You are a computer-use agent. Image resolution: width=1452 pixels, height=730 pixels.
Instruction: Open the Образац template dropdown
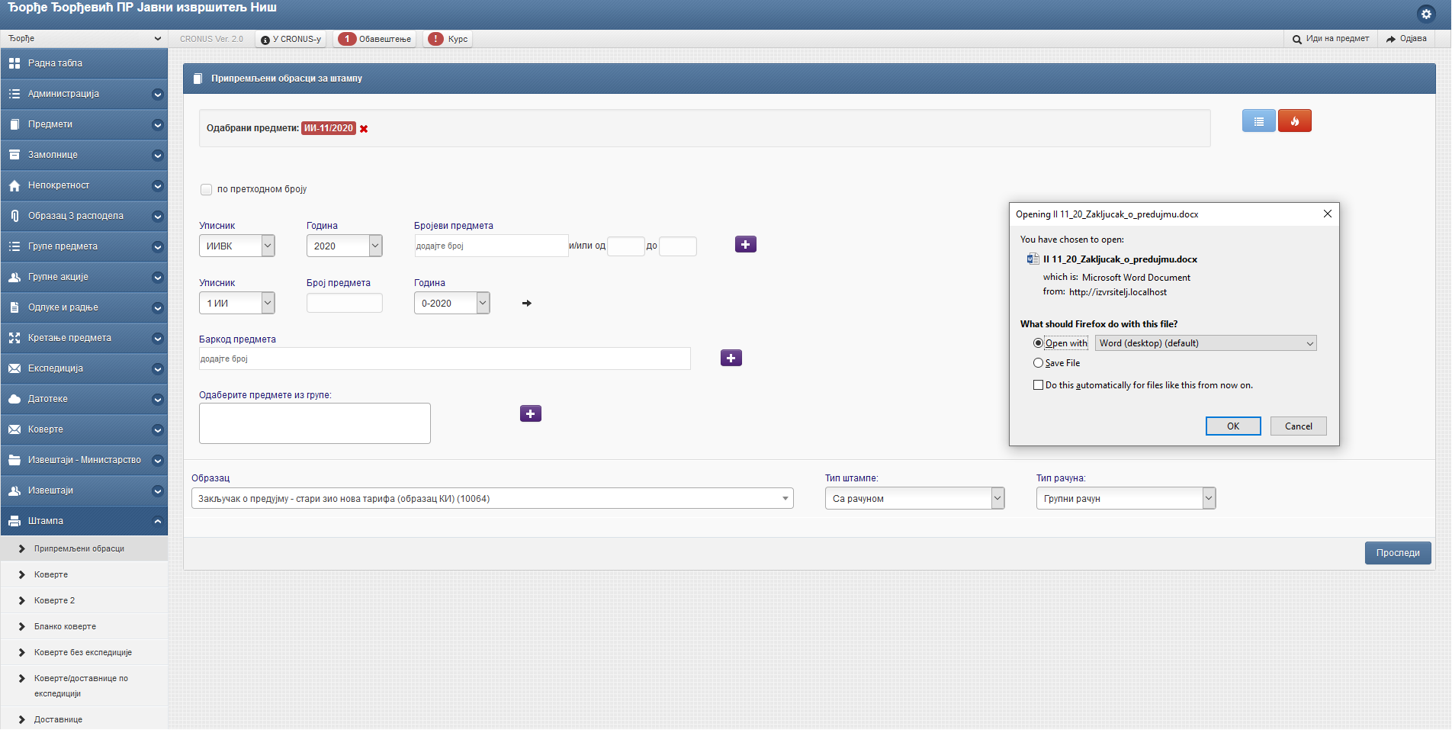[x=492, y=499]
